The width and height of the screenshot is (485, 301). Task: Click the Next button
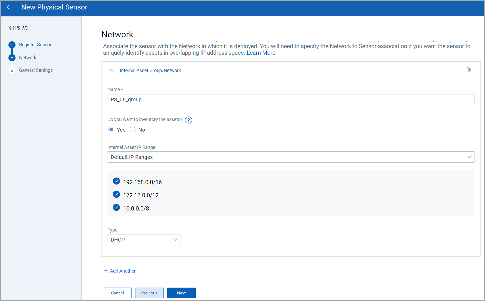tap(181, 293)
